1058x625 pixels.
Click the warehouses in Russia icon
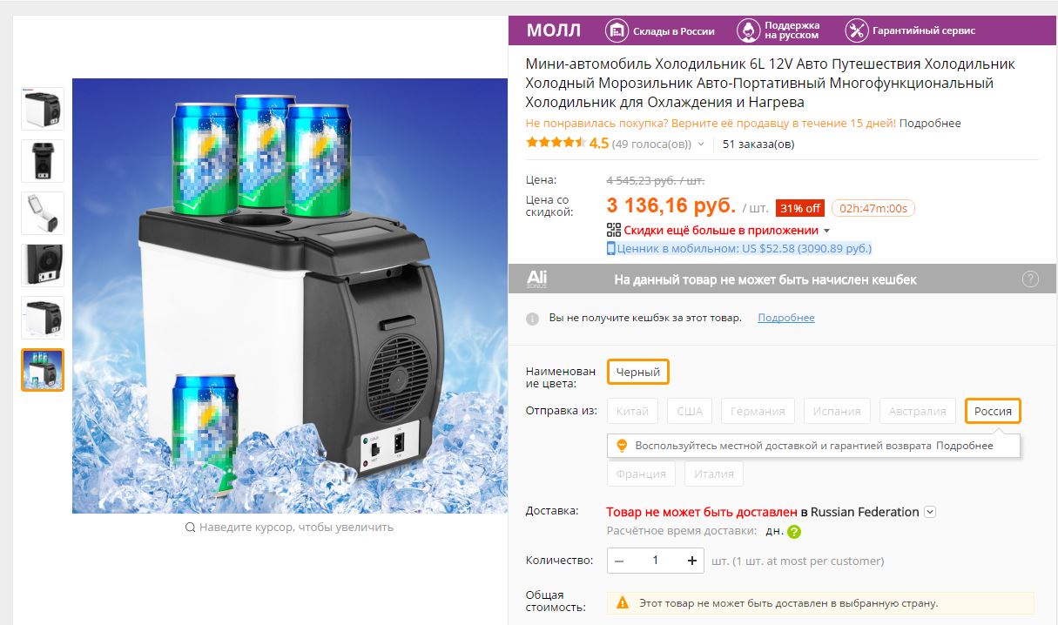(617, 30)
